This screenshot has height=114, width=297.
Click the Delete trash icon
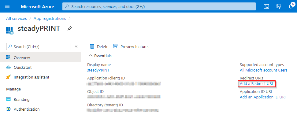[x=92, y=46]
